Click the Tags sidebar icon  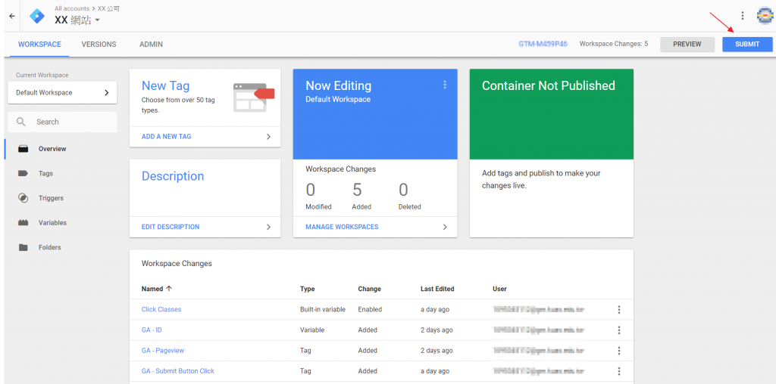tap(23, 173)
